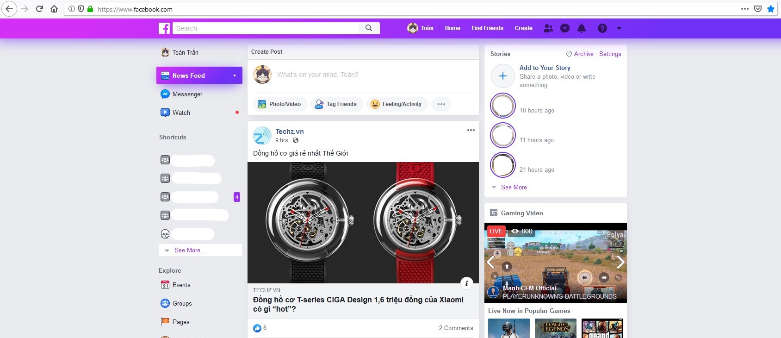Open Events in Explore
The image size is (781, 338).
176,285
